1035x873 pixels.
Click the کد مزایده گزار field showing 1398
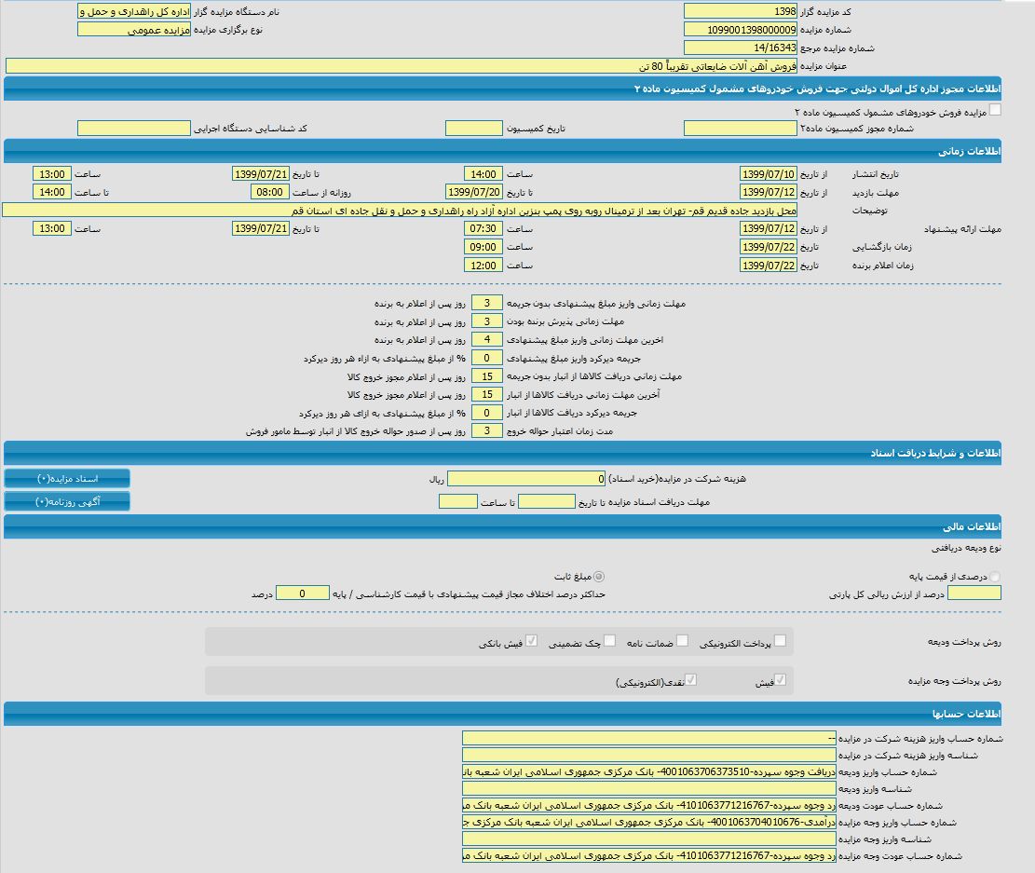pyautogui.click(x=740, y=11)
